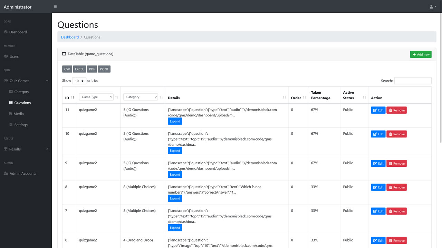Viewport: 442px width, 248px height.
Task: Click the hamburger sidebar toggle icon
Action: coord(55,7)
